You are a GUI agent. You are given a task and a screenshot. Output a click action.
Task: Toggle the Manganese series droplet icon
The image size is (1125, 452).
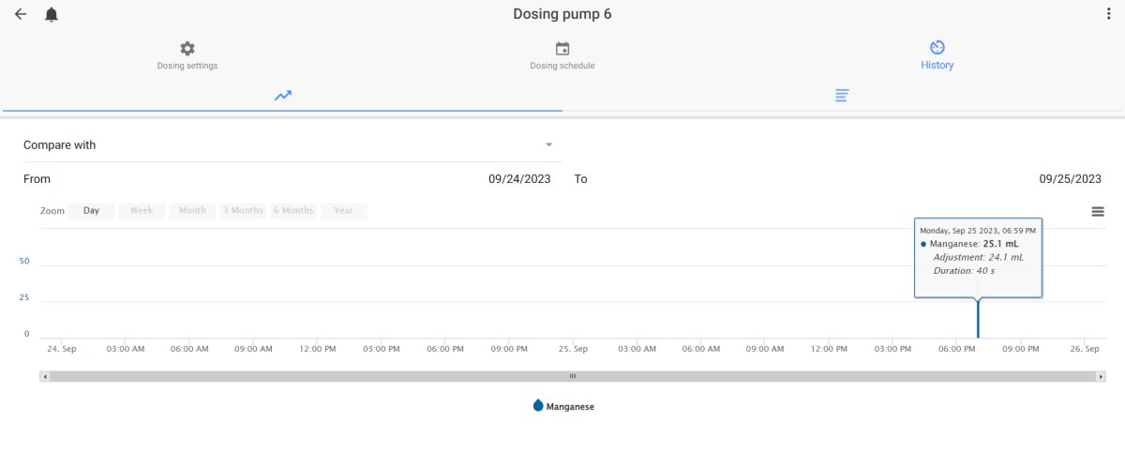click(x=538, y=405)
